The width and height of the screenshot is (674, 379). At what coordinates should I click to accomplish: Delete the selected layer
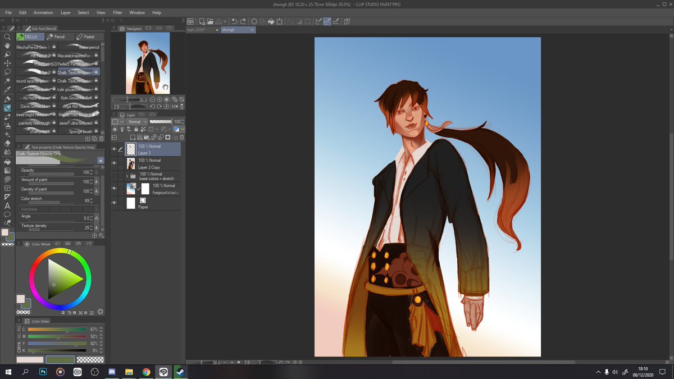(x=181, y=137)
